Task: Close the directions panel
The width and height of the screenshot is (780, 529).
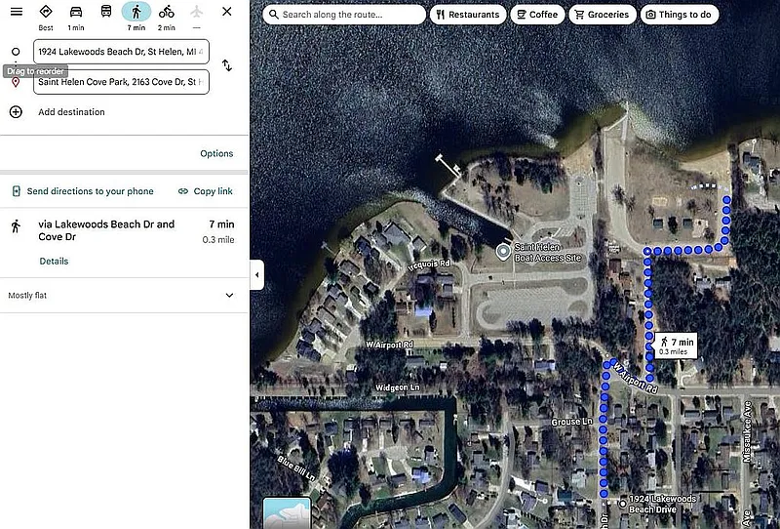Action: (x=227, y=11)
